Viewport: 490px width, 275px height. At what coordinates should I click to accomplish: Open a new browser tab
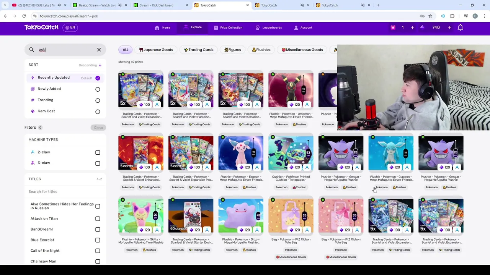tap(378, 5)
